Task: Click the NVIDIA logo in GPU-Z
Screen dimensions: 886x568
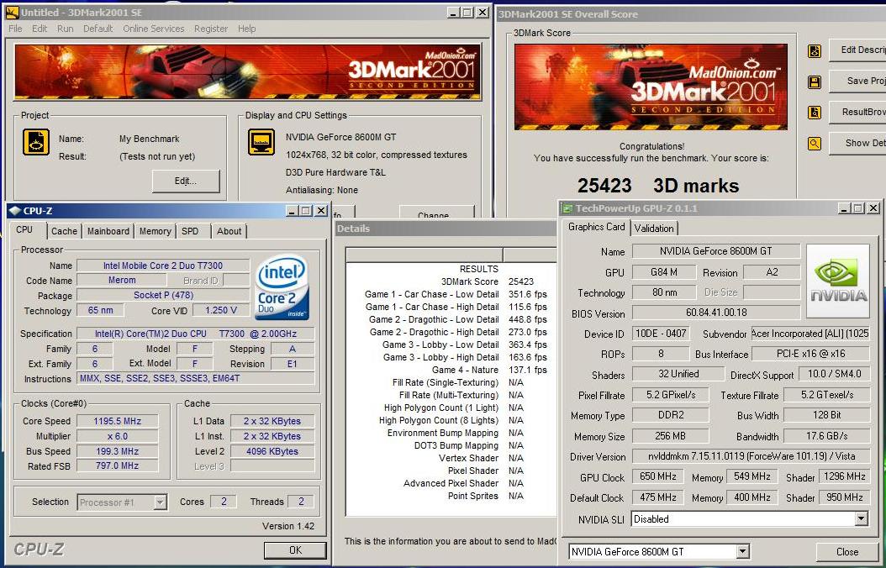Action: coord(838,281)
